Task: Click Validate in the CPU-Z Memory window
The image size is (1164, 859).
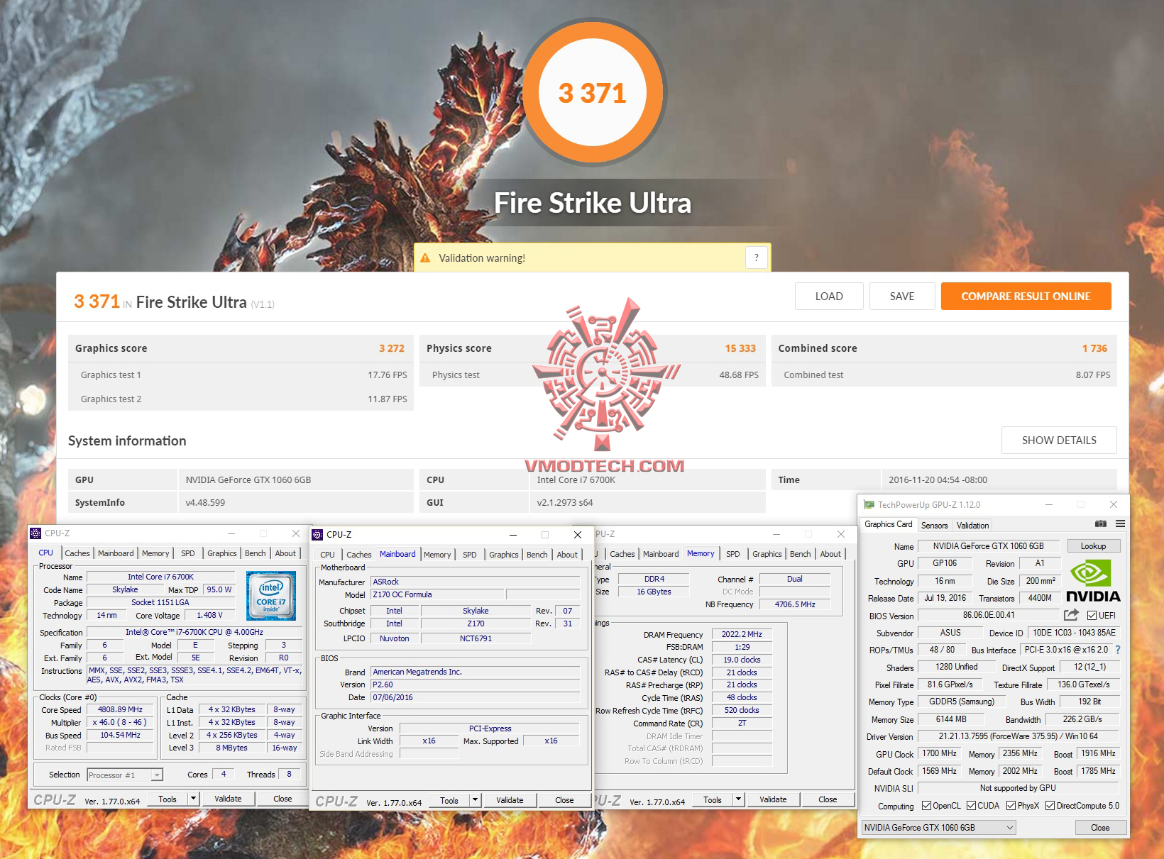Action: point(773,799)
